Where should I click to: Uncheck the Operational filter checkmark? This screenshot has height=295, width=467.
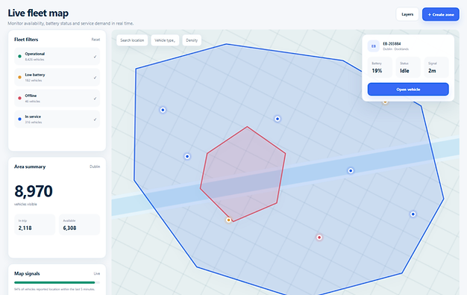coord(95,56)
